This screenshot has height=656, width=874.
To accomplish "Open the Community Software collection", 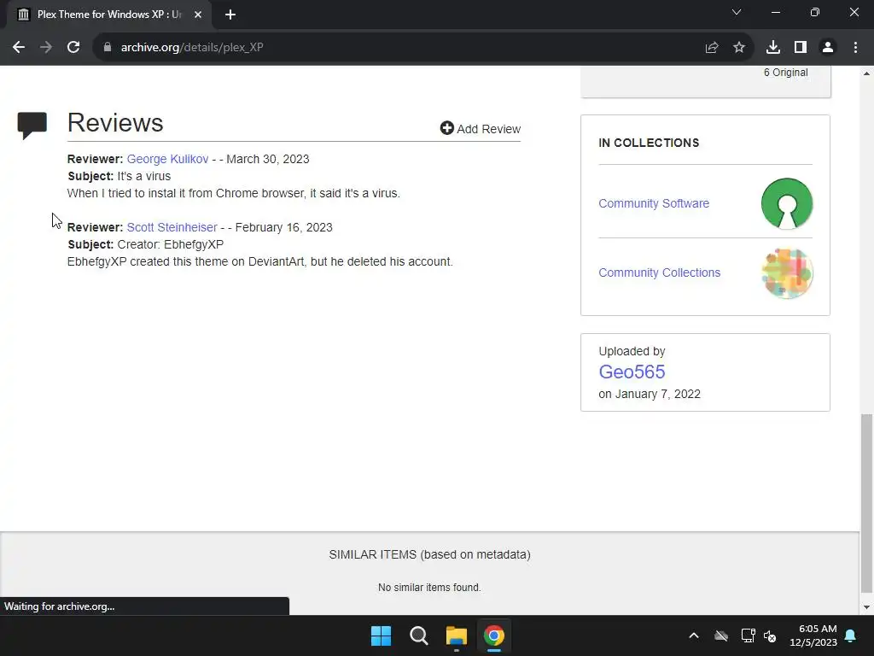I will (x=654, y=203).
